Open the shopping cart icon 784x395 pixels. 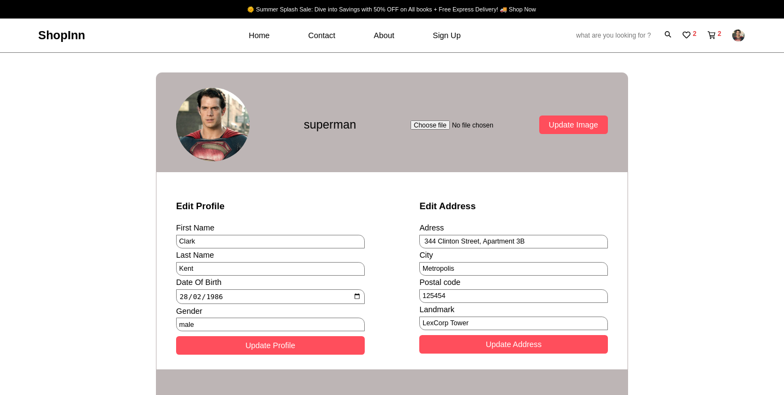711,35
